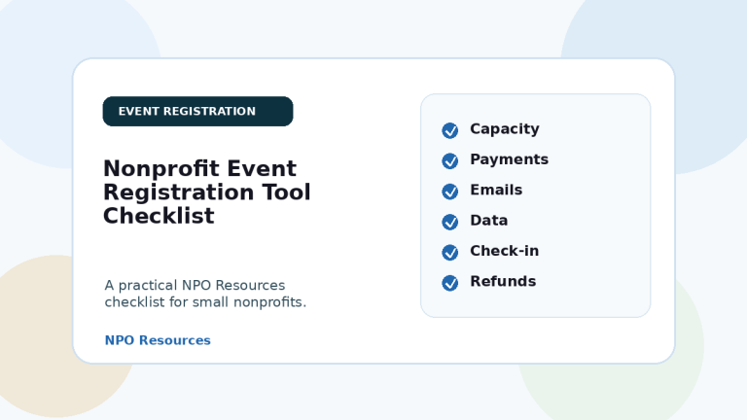Click the Nonprofit Event Registration Tool Checklist heading
Image resolution: width=747 pixels, height=420 pixels.
[x=207, y=192]
